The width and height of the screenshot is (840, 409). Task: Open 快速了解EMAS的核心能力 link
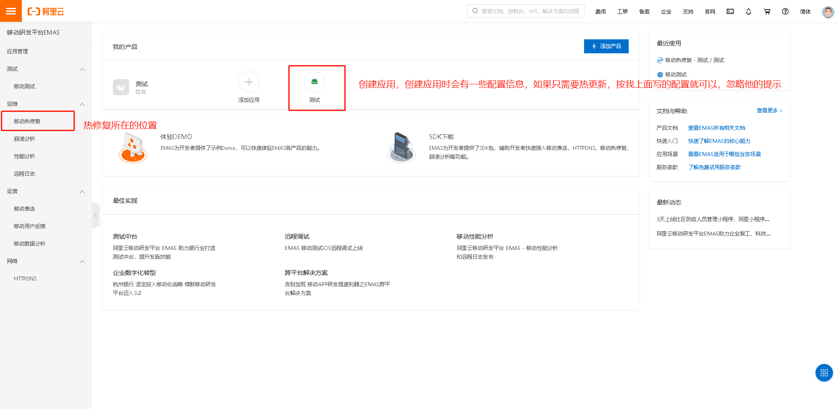click(x=719, y=141)
